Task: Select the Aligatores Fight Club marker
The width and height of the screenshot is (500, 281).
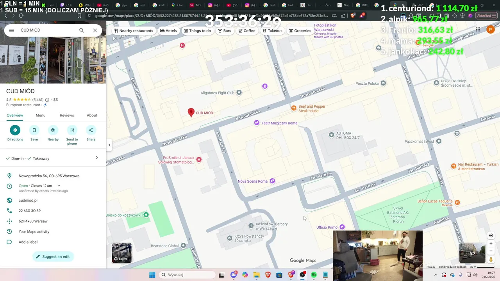Action: pos(239,92)
